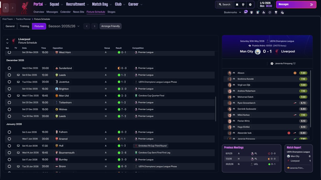Open the 9+ notifications speech bubble icon

click(x=246, y=12)
